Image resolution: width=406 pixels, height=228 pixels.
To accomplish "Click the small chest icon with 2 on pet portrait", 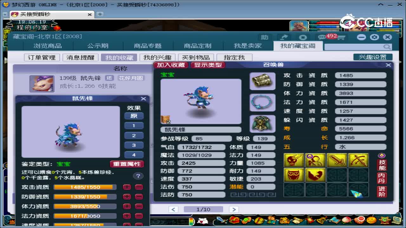I will click(166, 120).
